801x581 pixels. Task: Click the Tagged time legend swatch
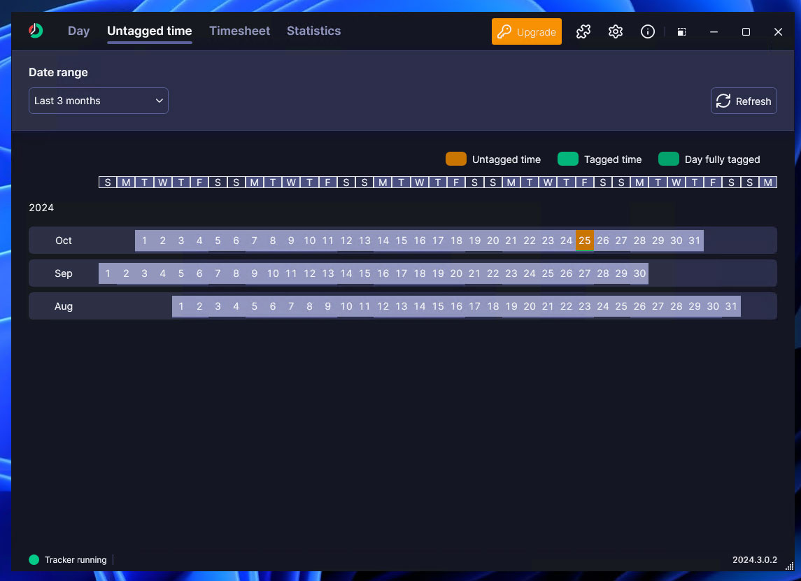point(567,159)
